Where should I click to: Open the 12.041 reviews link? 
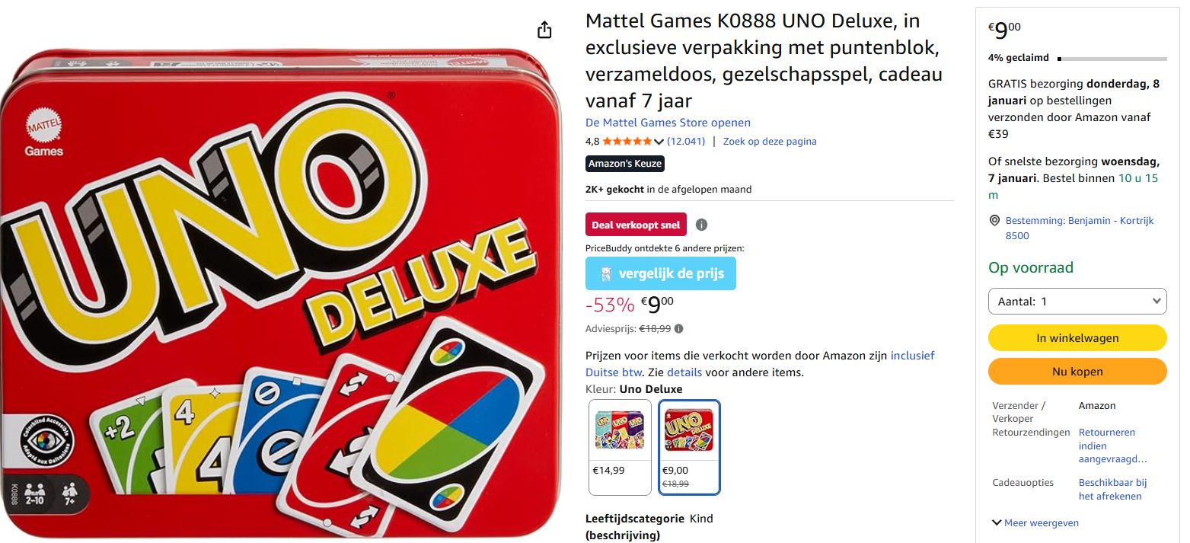[686, 141]
